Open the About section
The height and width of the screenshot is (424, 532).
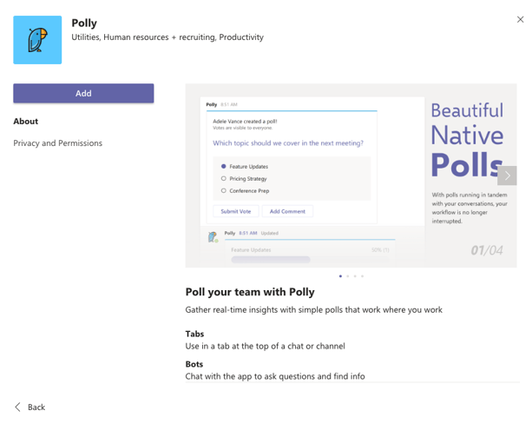pyautogui.click(x=26, y=122)
